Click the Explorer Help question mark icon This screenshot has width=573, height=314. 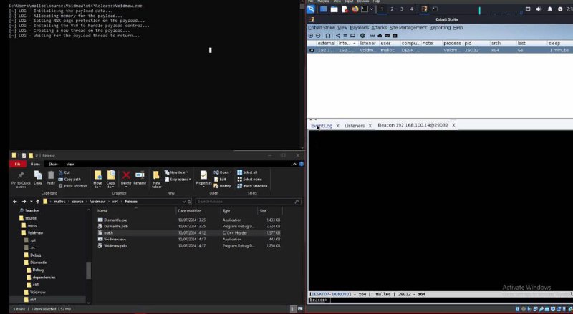[x=301, y=164]
